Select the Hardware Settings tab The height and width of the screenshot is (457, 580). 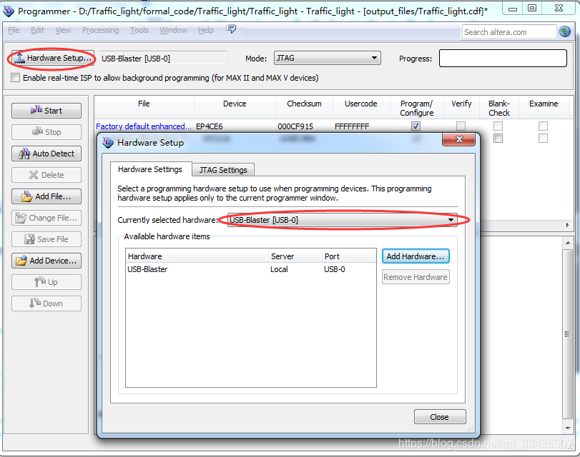click(x=150, y=169)
